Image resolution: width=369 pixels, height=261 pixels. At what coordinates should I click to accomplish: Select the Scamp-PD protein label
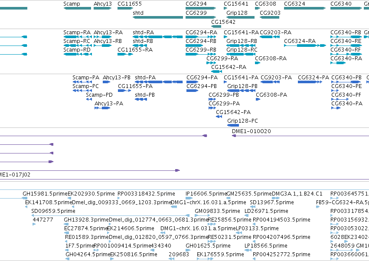click(x=99, y=95)
